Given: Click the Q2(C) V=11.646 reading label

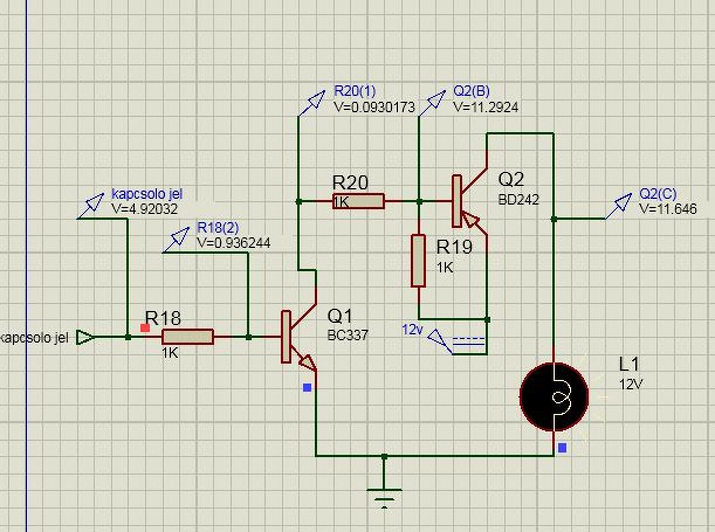Looking at the screenshot, I should 668,209.
